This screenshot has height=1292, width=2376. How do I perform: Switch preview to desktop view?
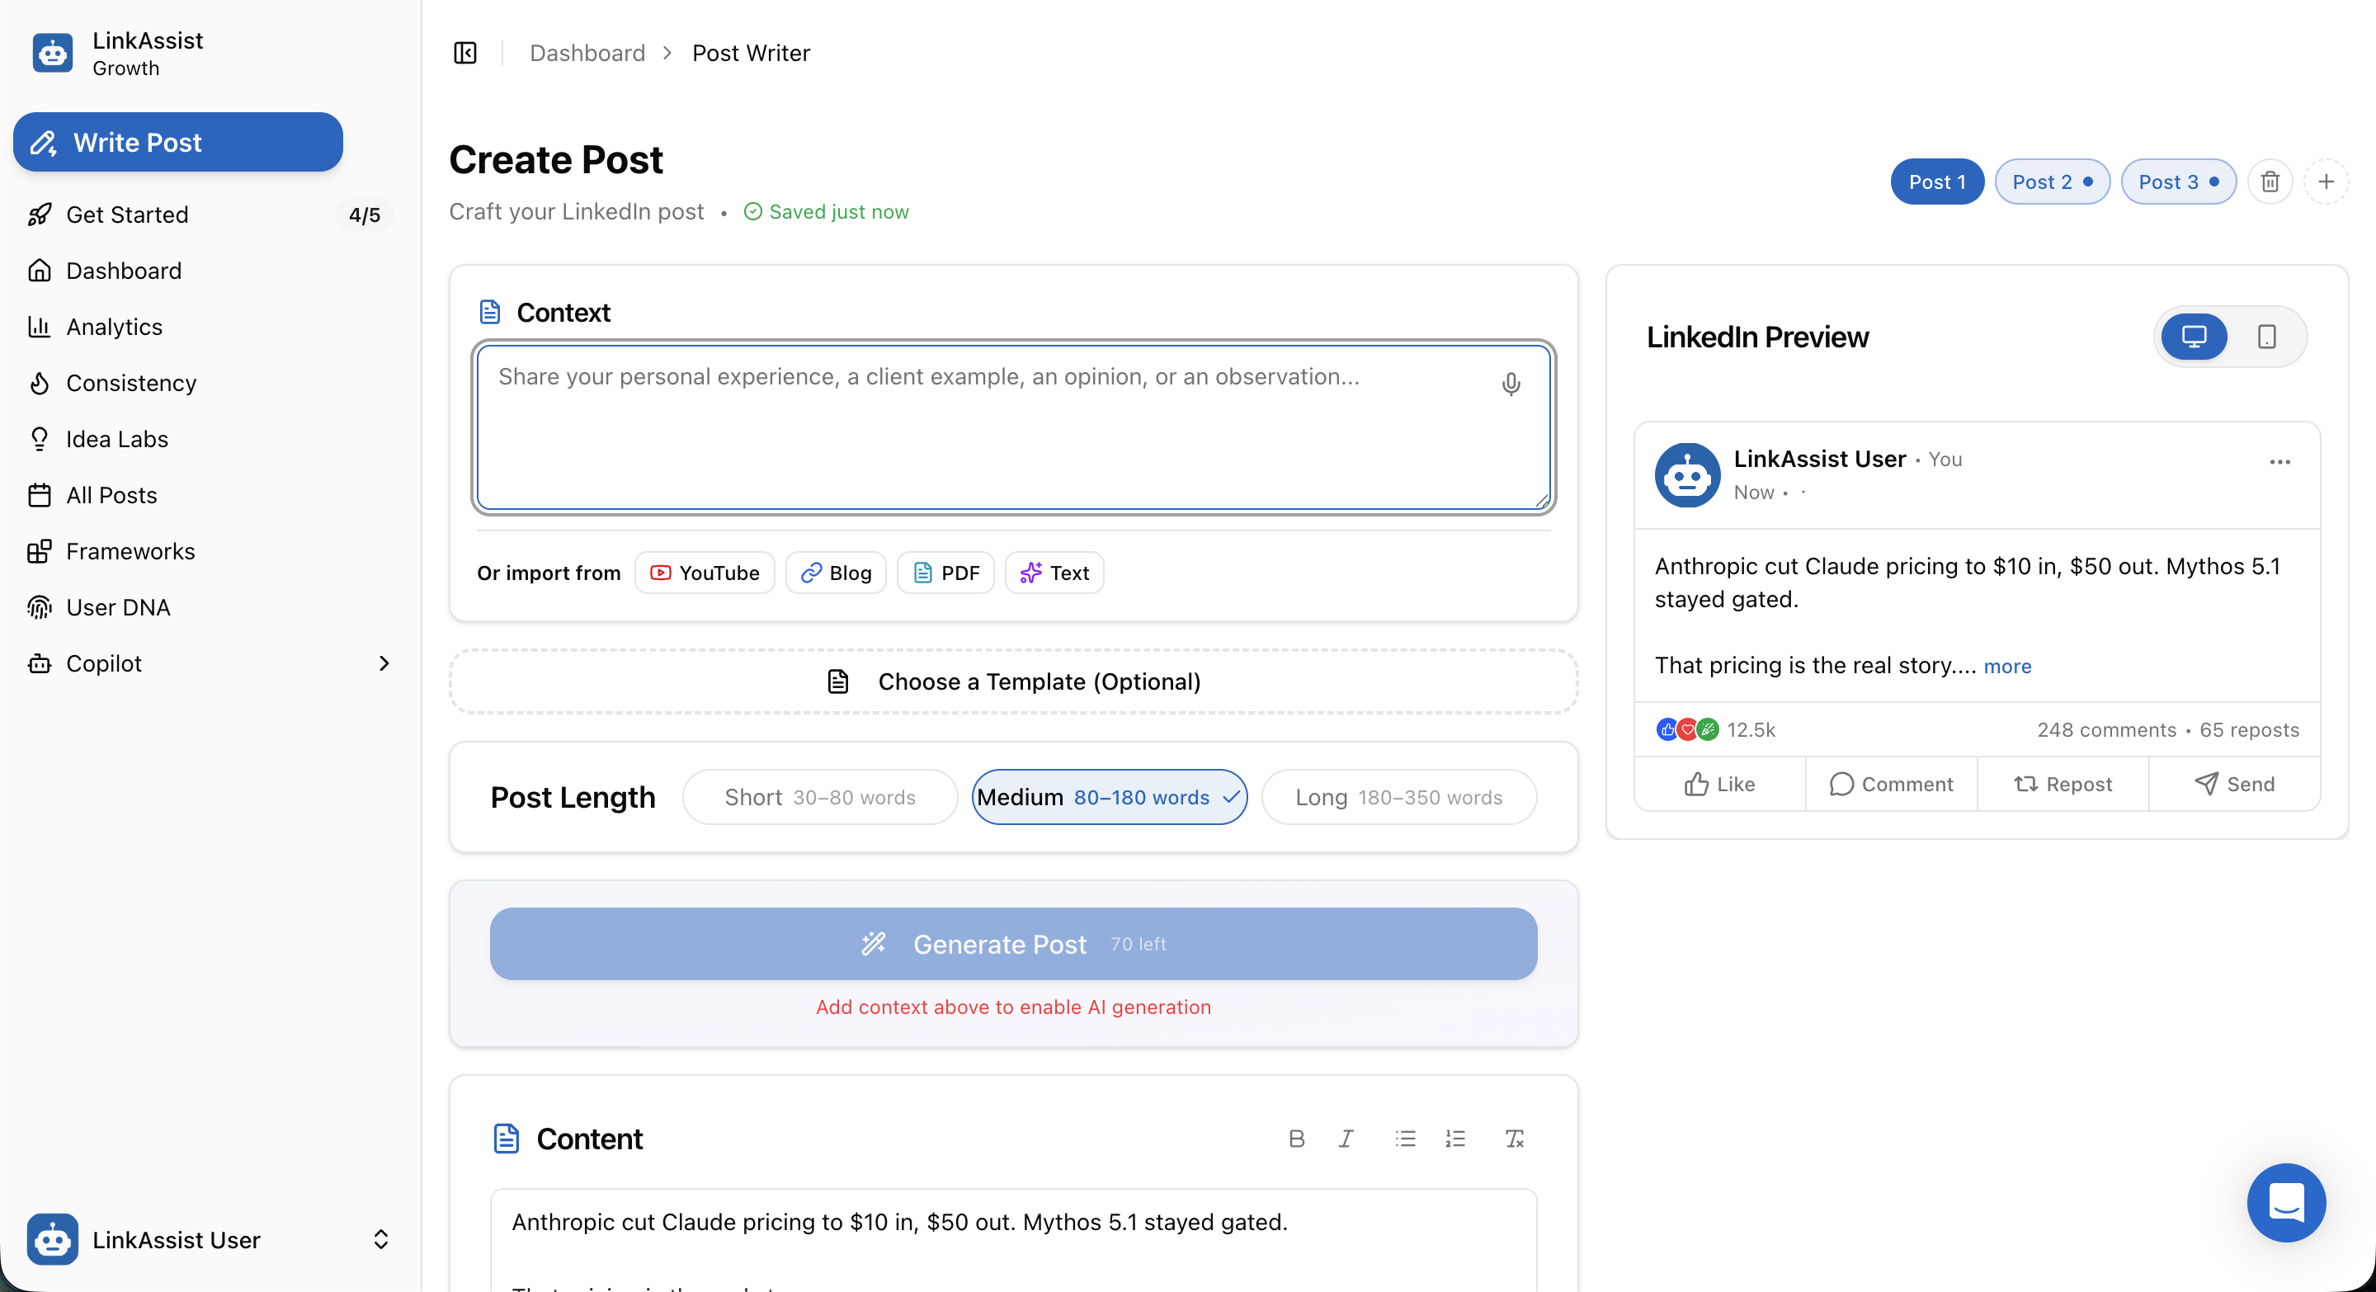coord(2194,337)
